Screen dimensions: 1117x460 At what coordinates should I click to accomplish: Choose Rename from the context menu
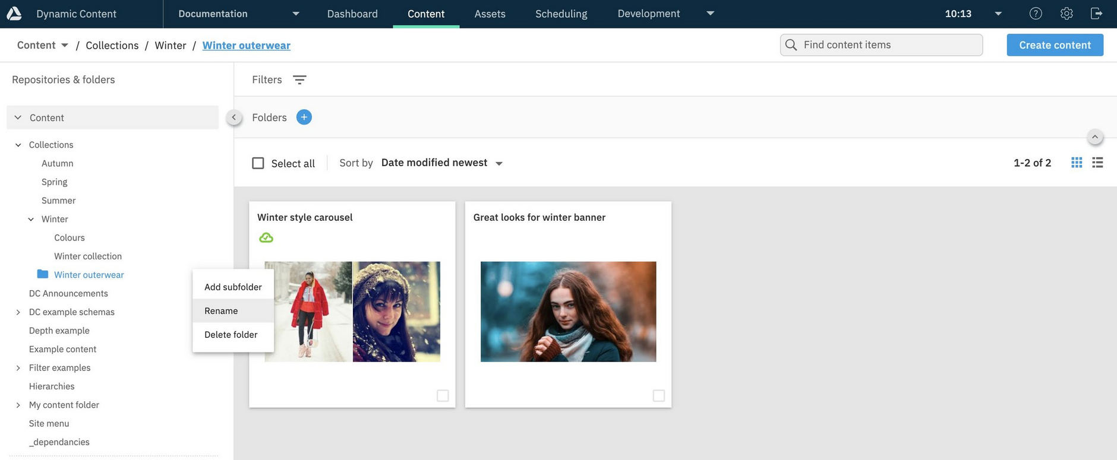click(221, 311)
